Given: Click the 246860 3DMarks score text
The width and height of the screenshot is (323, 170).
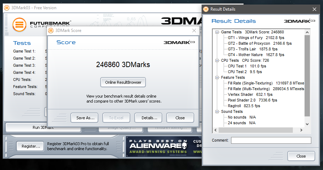Looking at the screenshot, I should (x=123, y=65).
